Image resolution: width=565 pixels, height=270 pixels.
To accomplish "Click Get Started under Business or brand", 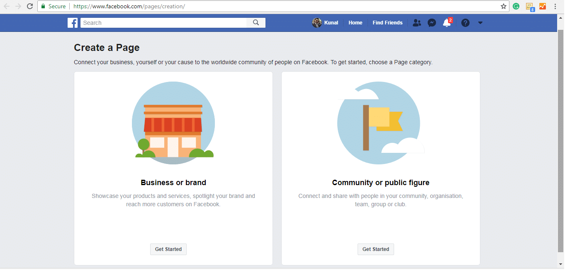I will tap(168, 249).
